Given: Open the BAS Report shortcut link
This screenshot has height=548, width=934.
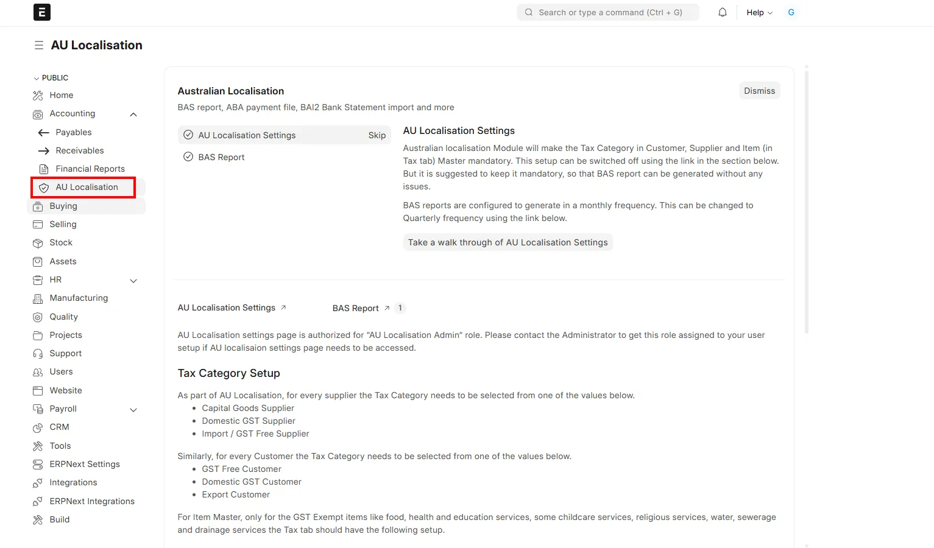Looking at the screenshot, I should coord(361,308).
